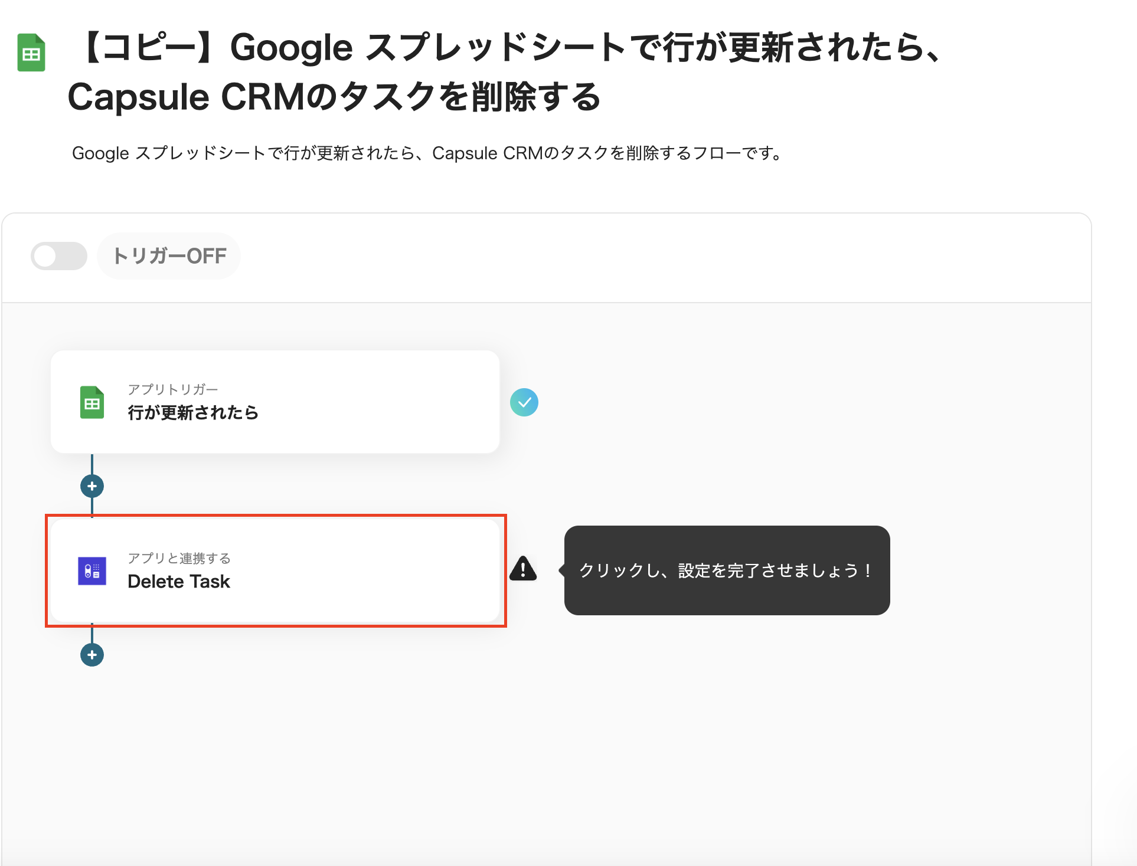This screenshot has height=866, width=1137.
Task: Click the flow description text below the title
Action: [x=426, y=153]
